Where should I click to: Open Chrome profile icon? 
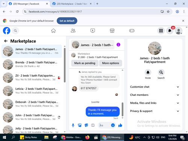coord(177,12)
